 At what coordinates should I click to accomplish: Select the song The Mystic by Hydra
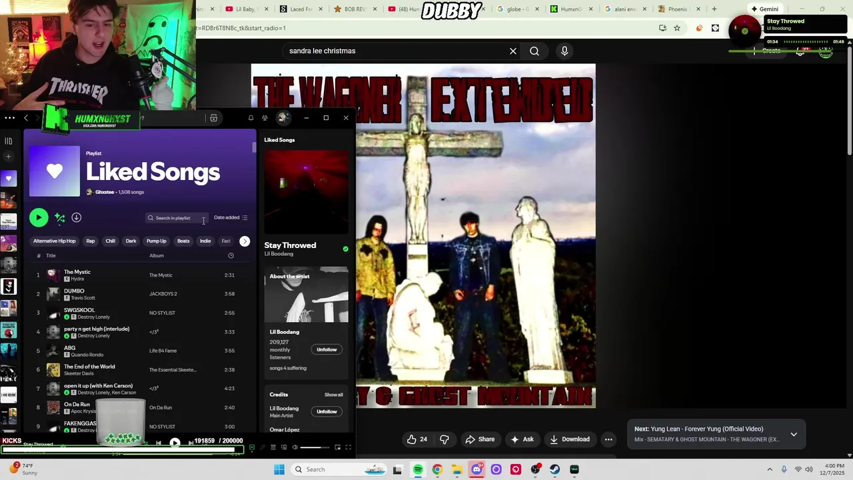140,275
